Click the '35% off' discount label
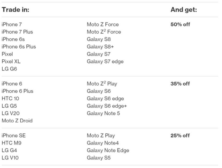Screen dimensions: 222x168 pyautogui.click(x=180, y=84)
